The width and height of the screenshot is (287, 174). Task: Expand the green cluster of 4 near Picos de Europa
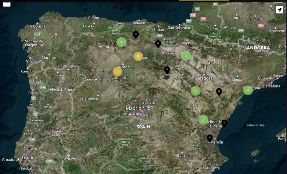(x=121, y=42)
